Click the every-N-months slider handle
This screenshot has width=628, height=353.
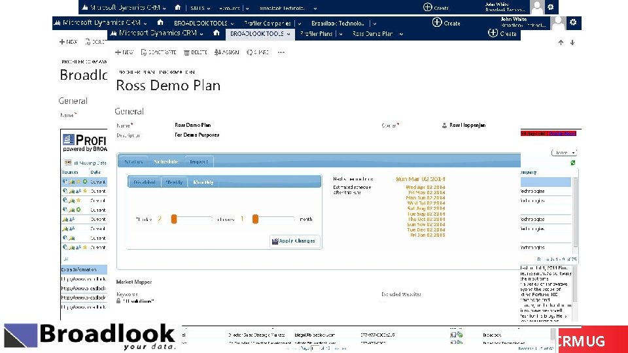(255, 219)
